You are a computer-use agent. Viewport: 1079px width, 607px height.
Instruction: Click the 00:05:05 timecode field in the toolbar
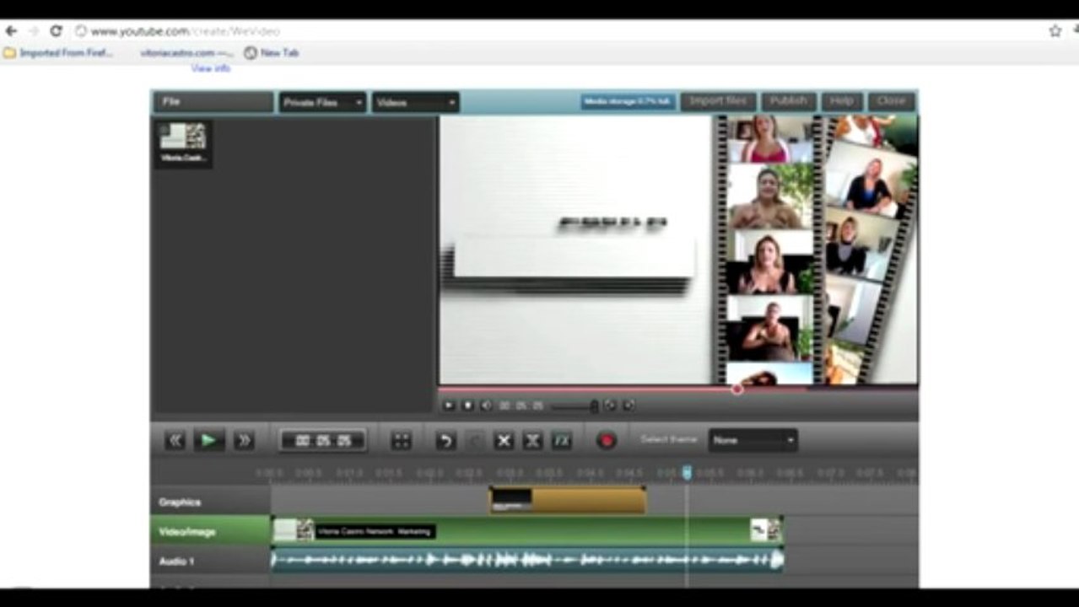tap(323, 441)
